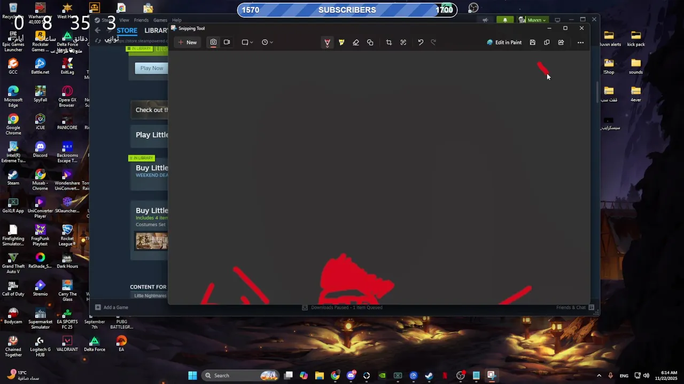Select the Eraser tool
This screenshot has height=384, width=684.
[x=356, y=42]
